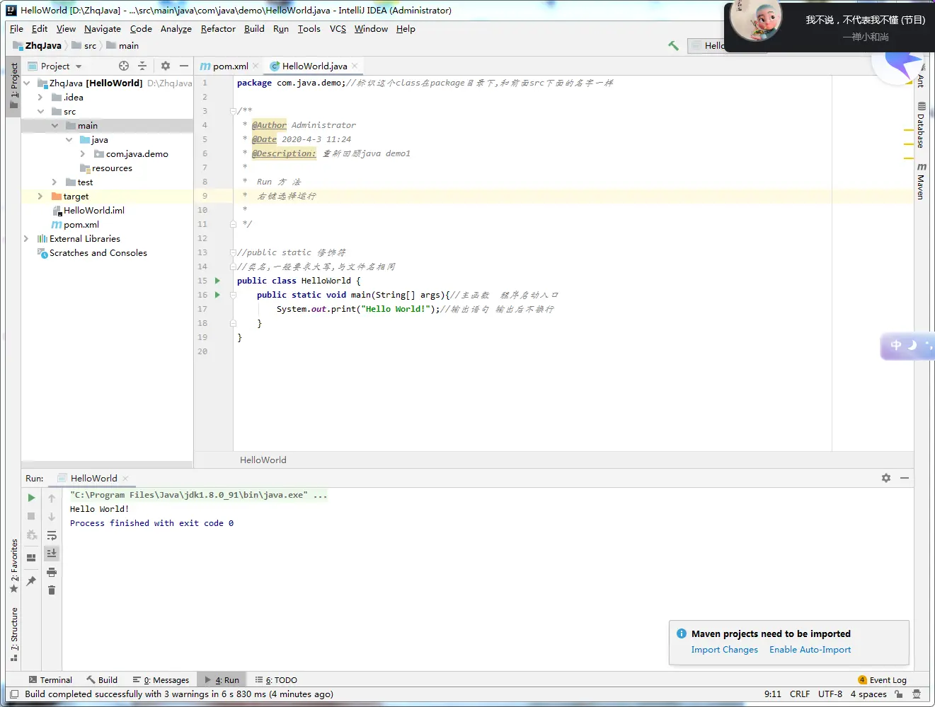Click the Print console output icon
This screenshot has height=707, width=935.
tap(52, 572)
